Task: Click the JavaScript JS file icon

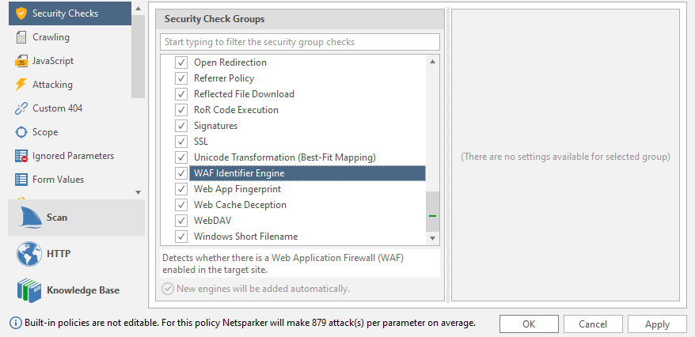Action: (21, 61)
